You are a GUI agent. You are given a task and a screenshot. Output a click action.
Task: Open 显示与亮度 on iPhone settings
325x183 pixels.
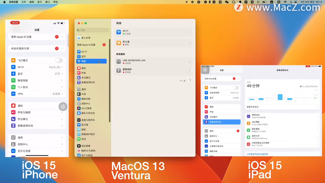point(37,151)
